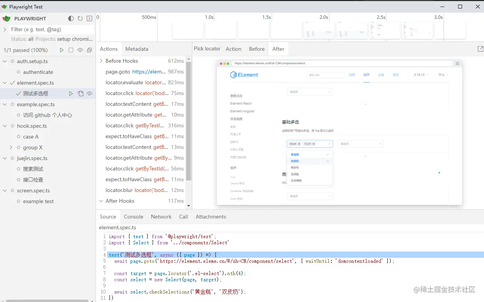This screenshot has width=484, height=302.
Task: Open the After snapshot tab
Action: pyautogui.click(x=278, y=49)
